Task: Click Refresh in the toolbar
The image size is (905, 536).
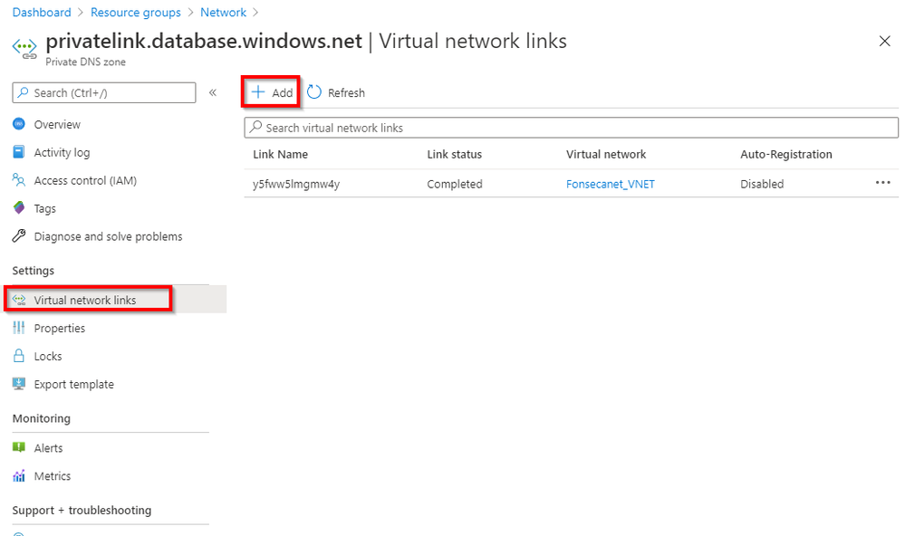Action: [x=336, y=92]
